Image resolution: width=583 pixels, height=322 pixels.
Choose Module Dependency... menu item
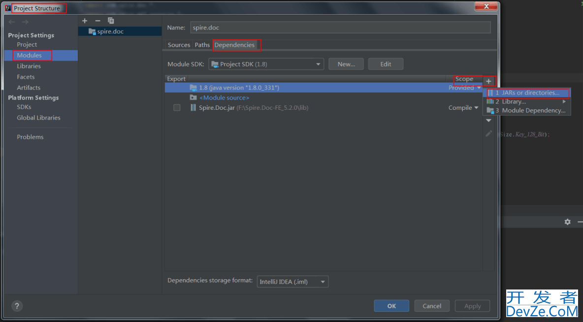pyautogui.click(x=527, y=110)
